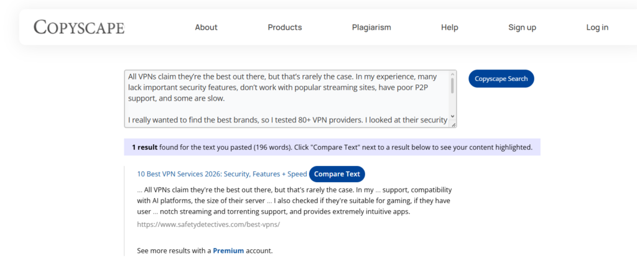The height and width of the screenshot is (279, 637).
Task: Click the text box resize handle
Action: pyautogui.click(x=453, y=125)
